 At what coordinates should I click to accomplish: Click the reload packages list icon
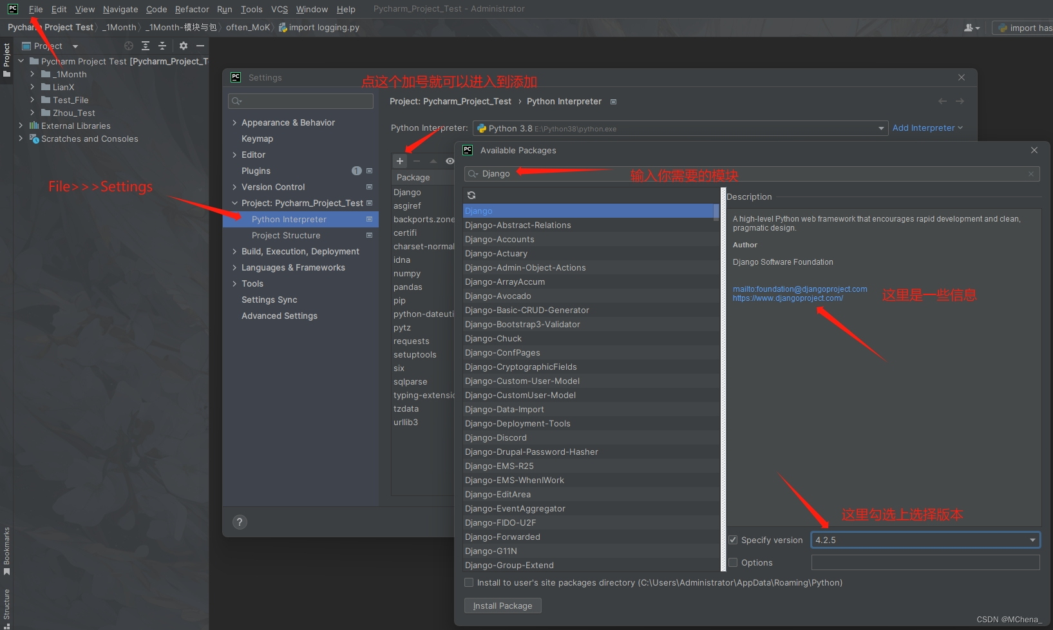click(x=471, y=195)
